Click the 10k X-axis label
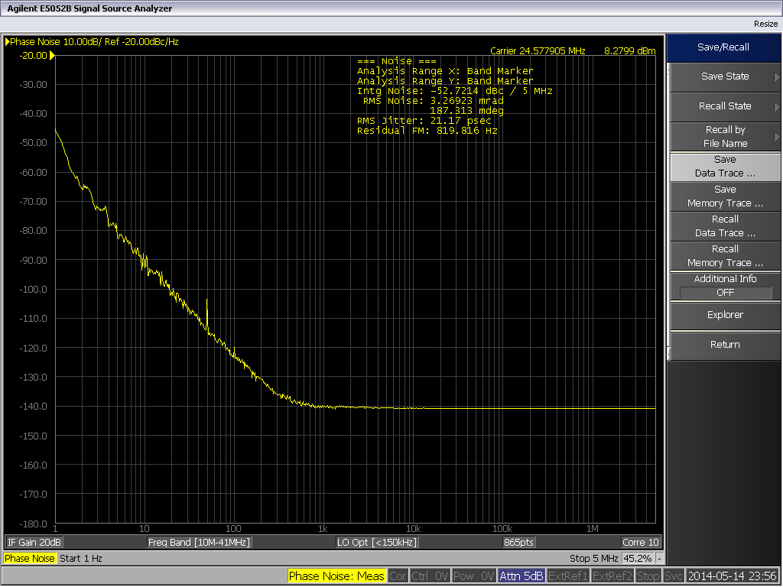This screenshot has width=783, height=587. point(413,529)
